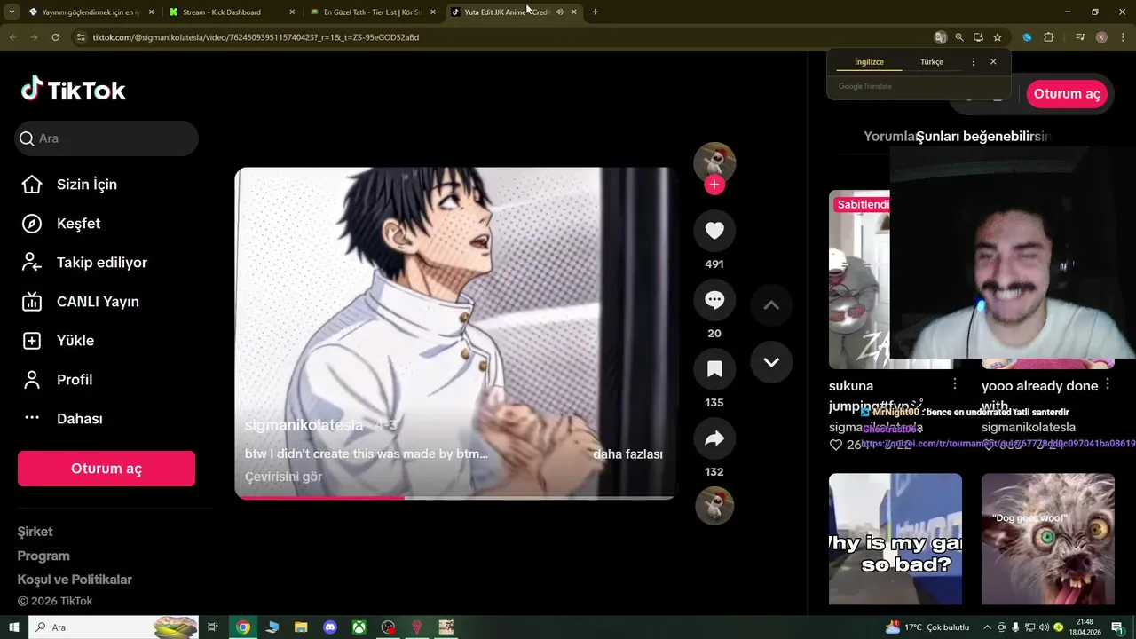Image resolution: width=1136 pixels, height=639 pixels.
Task: Open sigmanikolatesla username on the video
Action: click(x=304, y=426)
